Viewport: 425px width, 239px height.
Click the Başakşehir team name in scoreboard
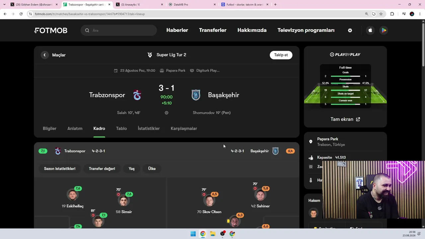point(223,95)
